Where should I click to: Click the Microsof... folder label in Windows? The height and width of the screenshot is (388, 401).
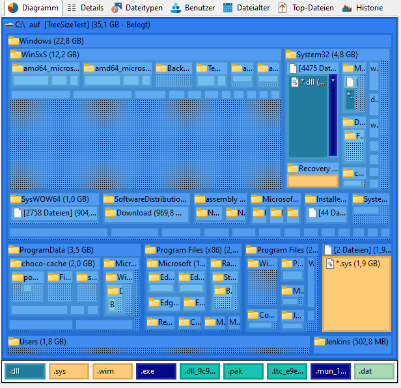pyautogui.click(x=281, y=199)
